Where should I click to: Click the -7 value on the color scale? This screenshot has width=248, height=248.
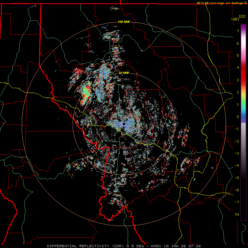coord(237,202)
